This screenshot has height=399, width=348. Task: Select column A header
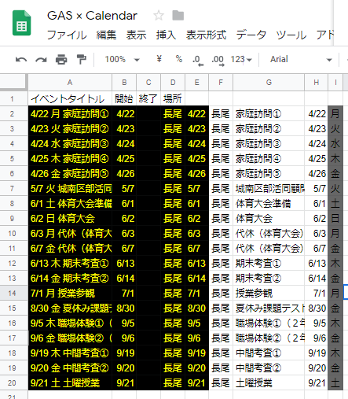tap(70, 83)
